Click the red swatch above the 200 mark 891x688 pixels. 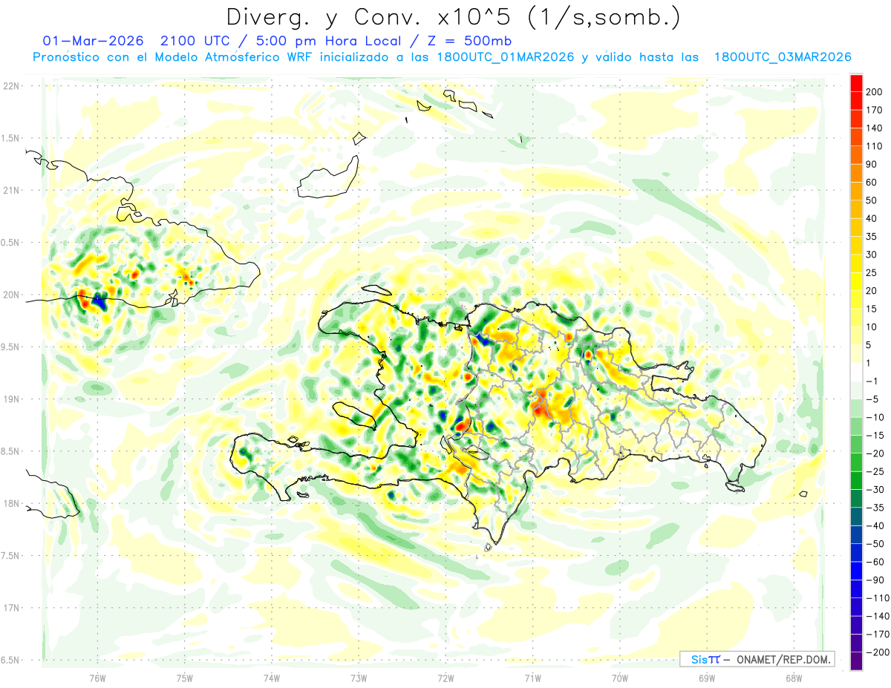tap(856, 82)
